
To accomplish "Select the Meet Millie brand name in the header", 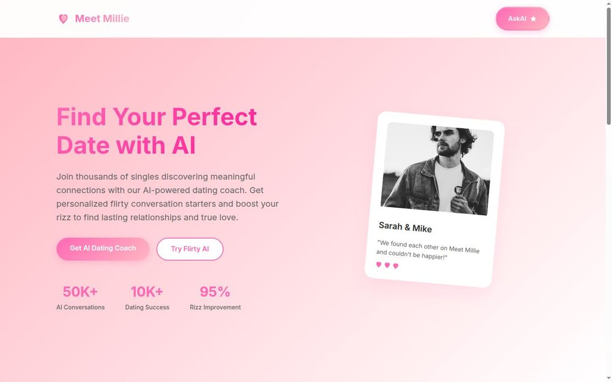I will 102,18.
